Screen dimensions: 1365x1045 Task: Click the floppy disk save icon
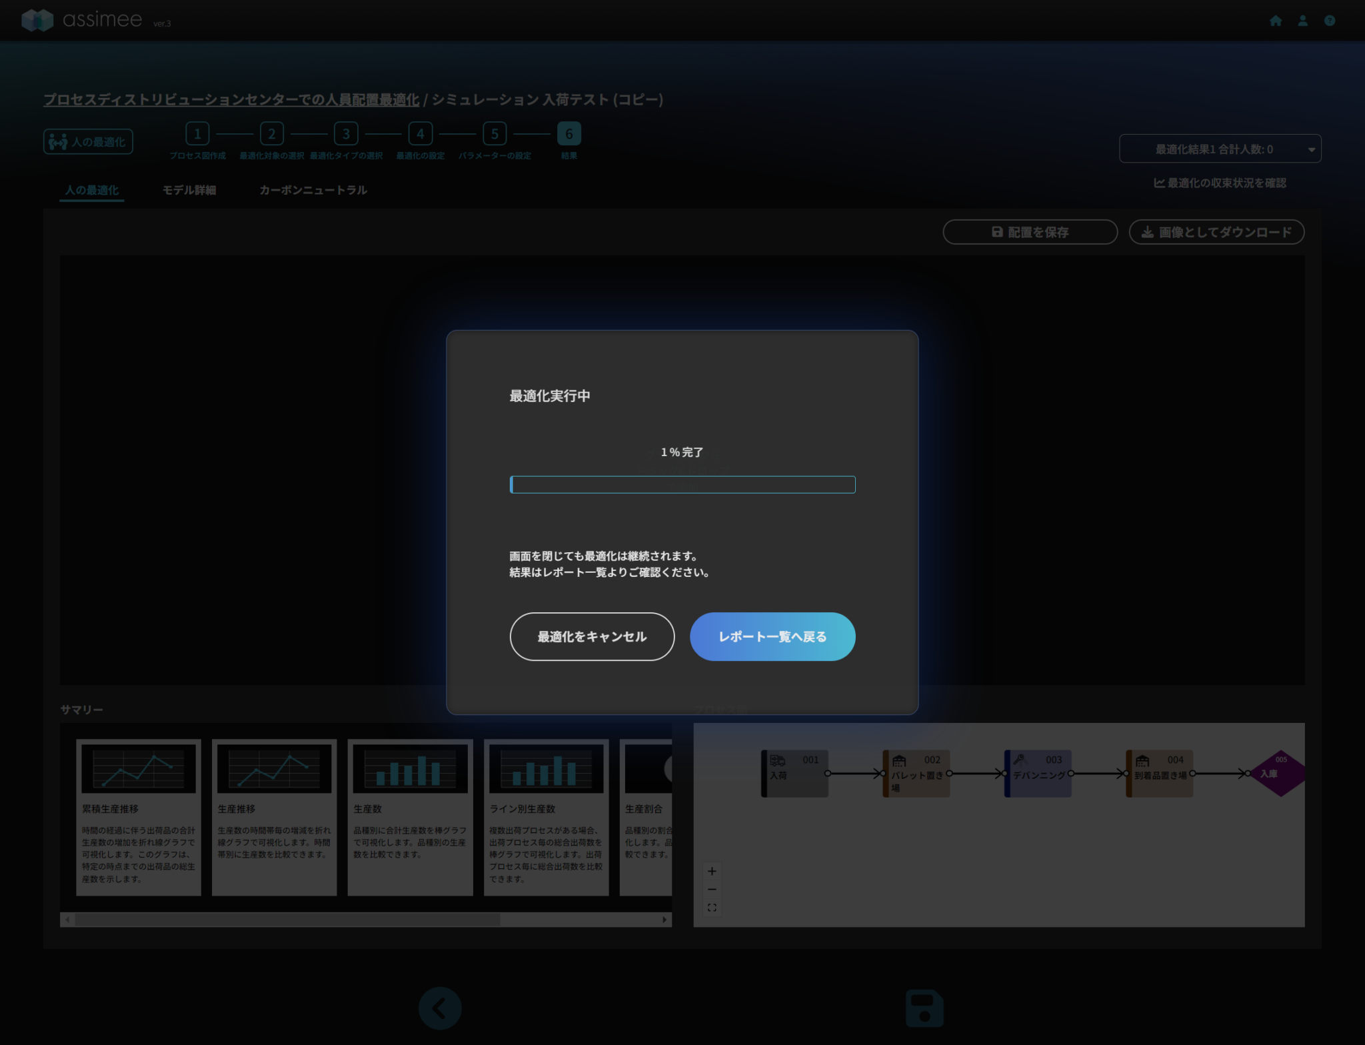tap(924, 1008)
